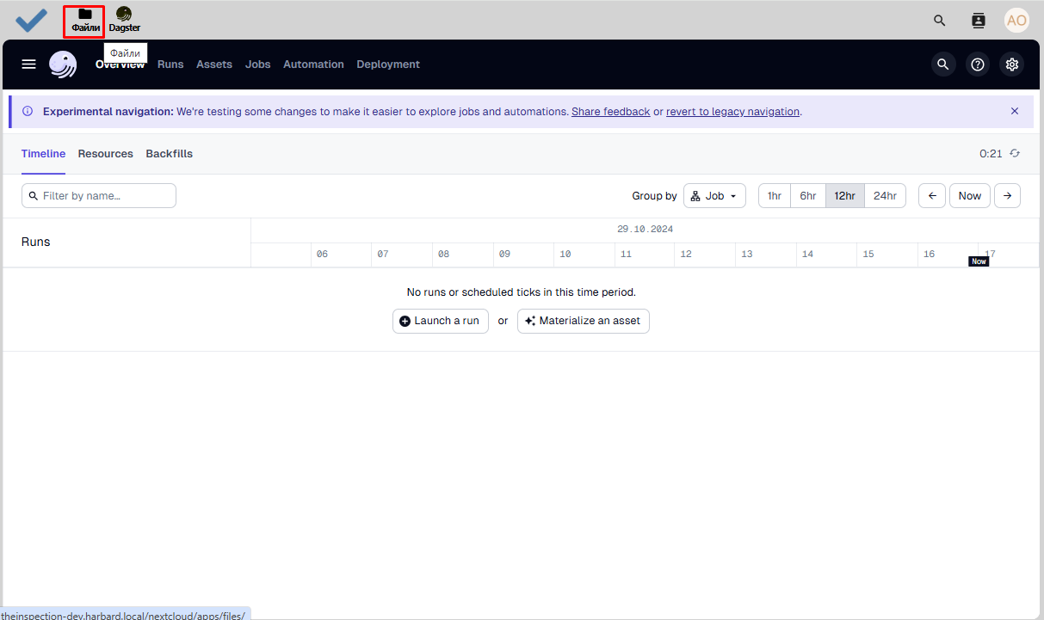This screenshot has width=1044, height=620.
Task: Open the Dagster help question-mark icon
Action: pyautogui.click(x=978, y=64)
